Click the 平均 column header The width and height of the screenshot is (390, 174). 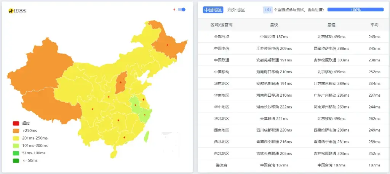click(x=374, y=25)
